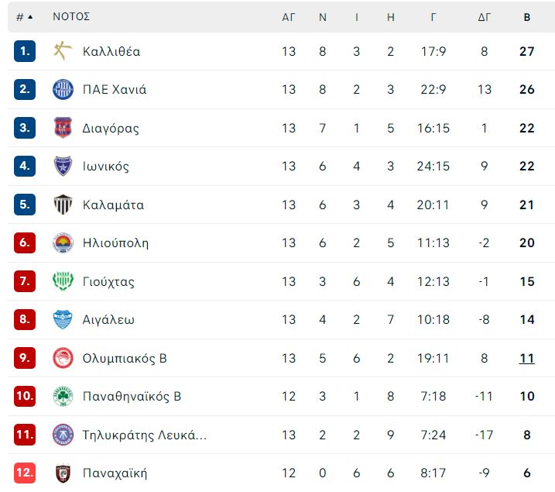Sort table by rank # arrow
This screenshot has width=555, height=492.
pyautogui.click(x=24, y=16)
